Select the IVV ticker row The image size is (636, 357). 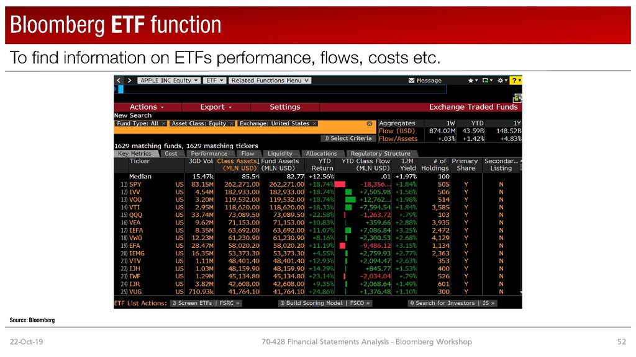pos(317,192)
